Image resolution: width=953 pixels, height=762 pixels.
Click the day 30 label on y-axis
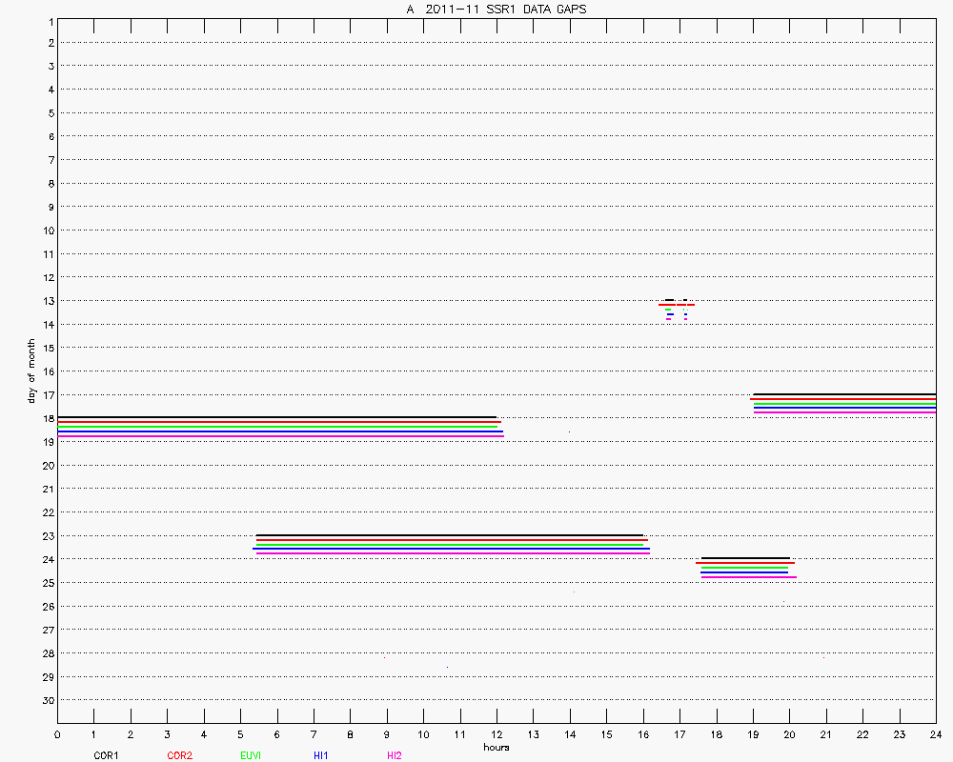coord(46,700)
